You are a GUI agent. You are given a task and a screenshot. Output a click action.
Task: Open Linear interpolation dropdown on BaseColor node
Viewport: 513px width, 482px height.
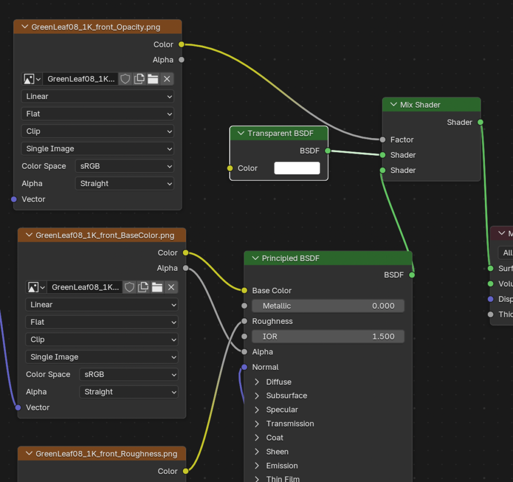tap(102, 305)
